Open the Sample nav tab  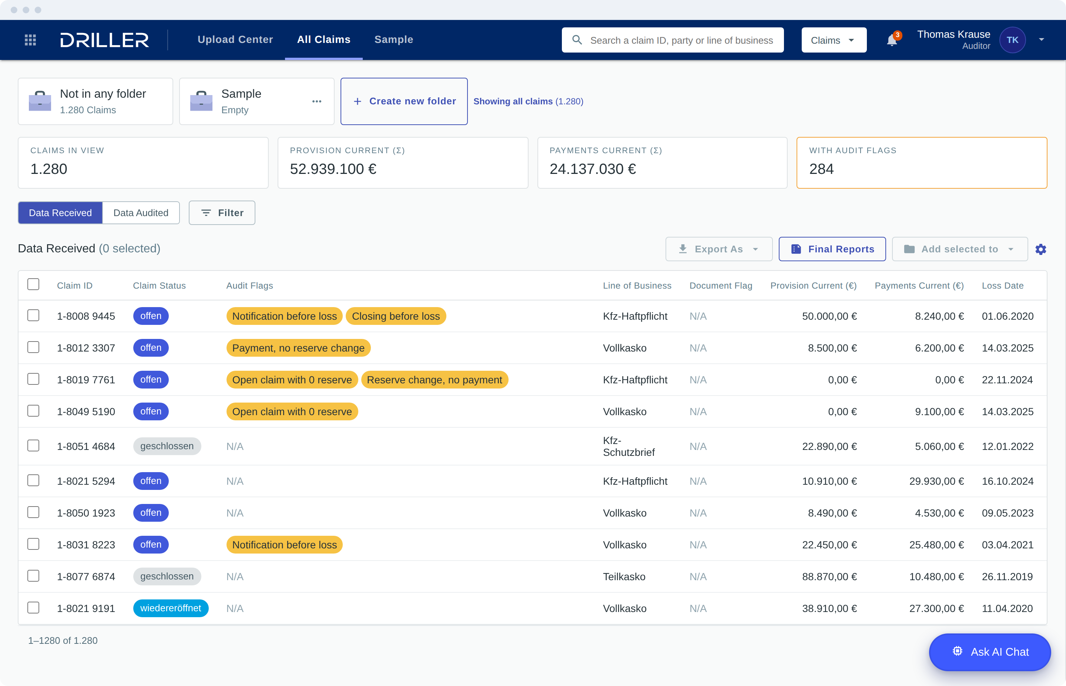point(394,40)
